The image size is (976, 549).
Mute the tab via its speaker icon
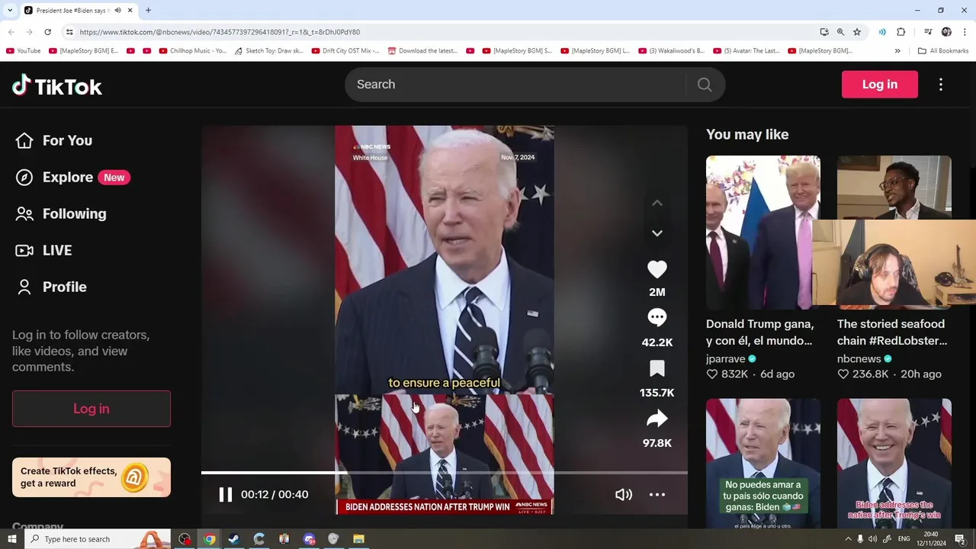tap(117, 11)
